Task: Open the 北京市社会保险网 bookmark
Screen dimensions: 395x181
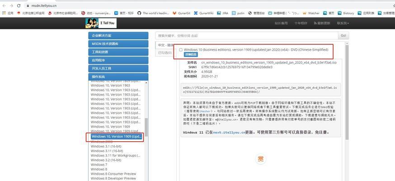Action: click(x=63, y=13)
